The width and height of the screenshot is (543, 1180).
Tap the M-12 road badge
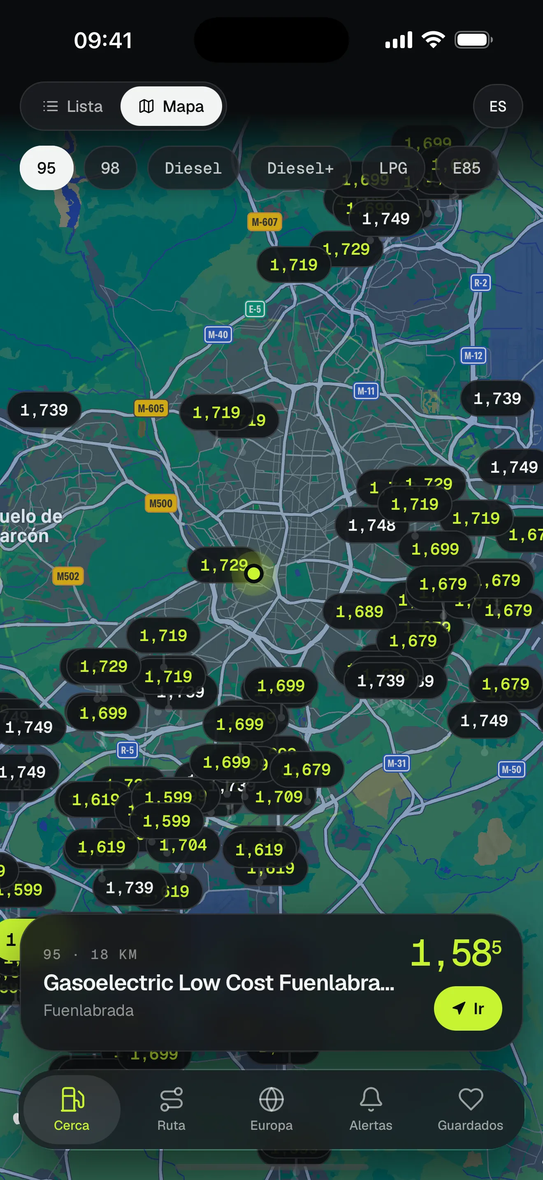[473, 355]
